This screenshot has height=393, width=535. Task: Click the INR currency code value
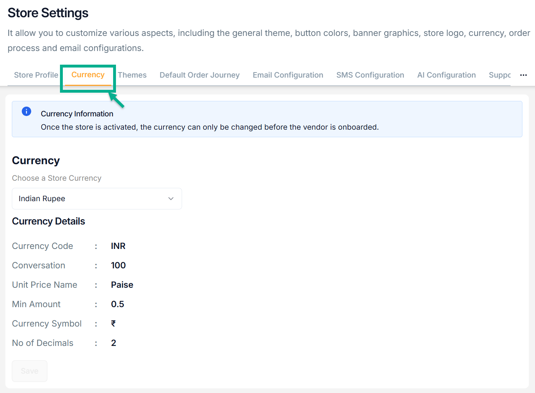coord(118,246)
